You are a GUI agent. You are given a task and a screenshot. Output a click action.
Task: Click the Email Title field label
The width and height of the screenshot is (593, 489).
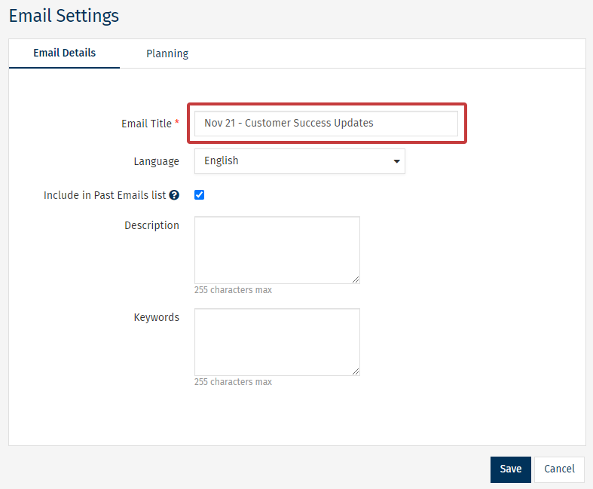[x=146, y=124]
